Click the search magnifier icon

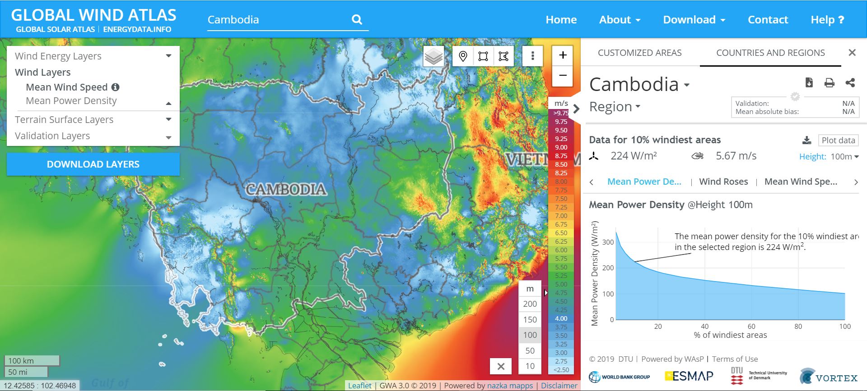point(357,20)
